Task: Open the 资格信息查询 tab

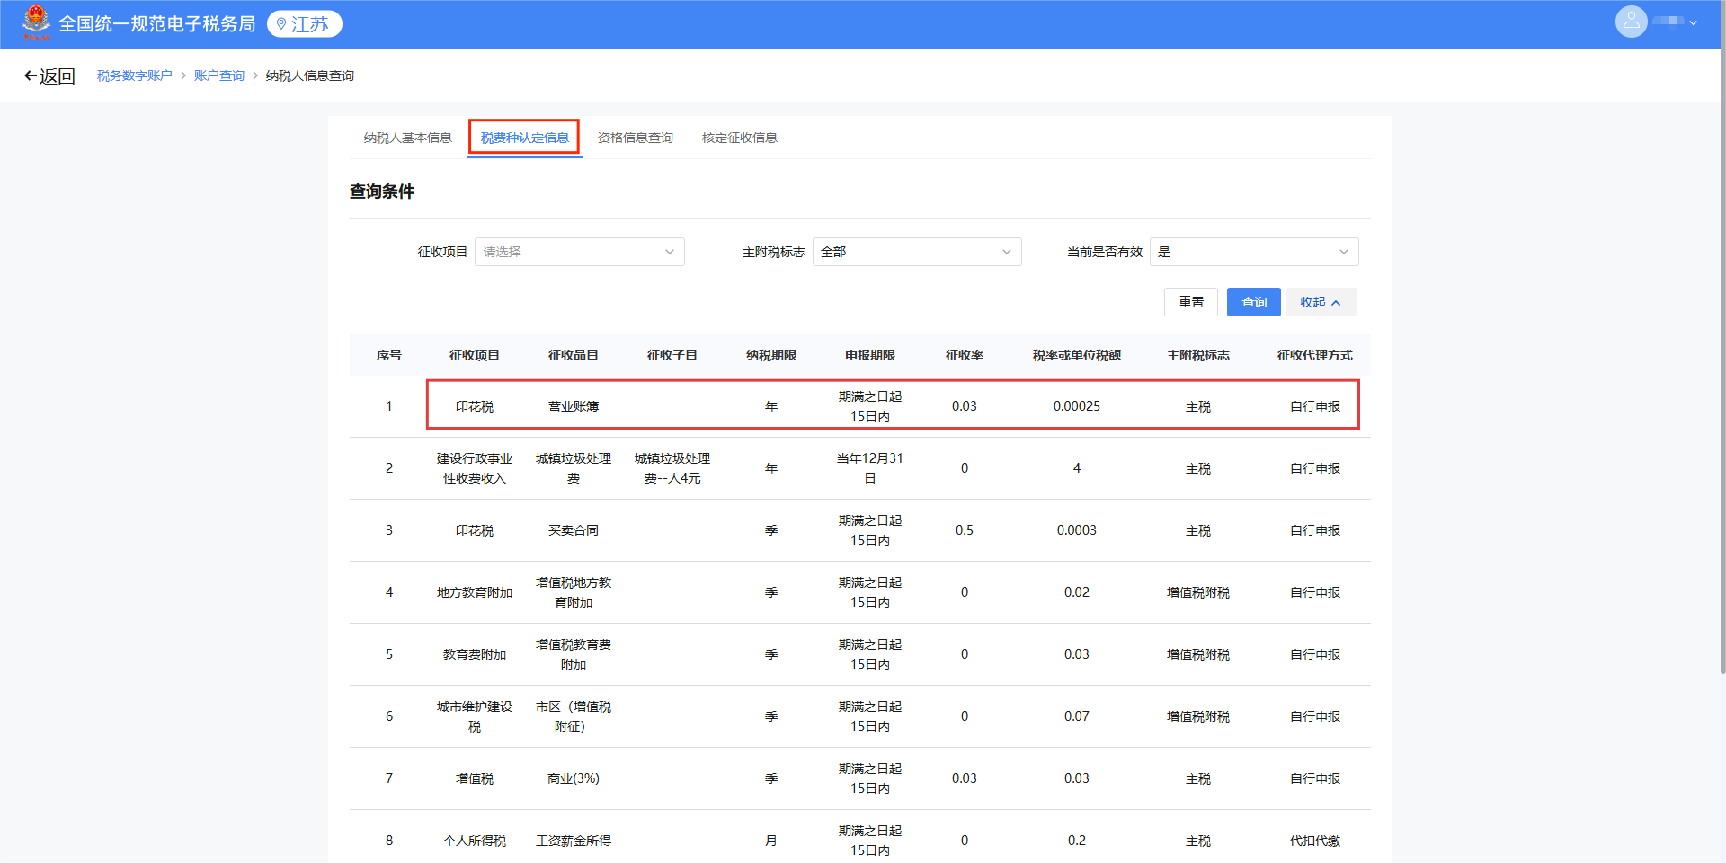Action: click(x=635, y=138)
